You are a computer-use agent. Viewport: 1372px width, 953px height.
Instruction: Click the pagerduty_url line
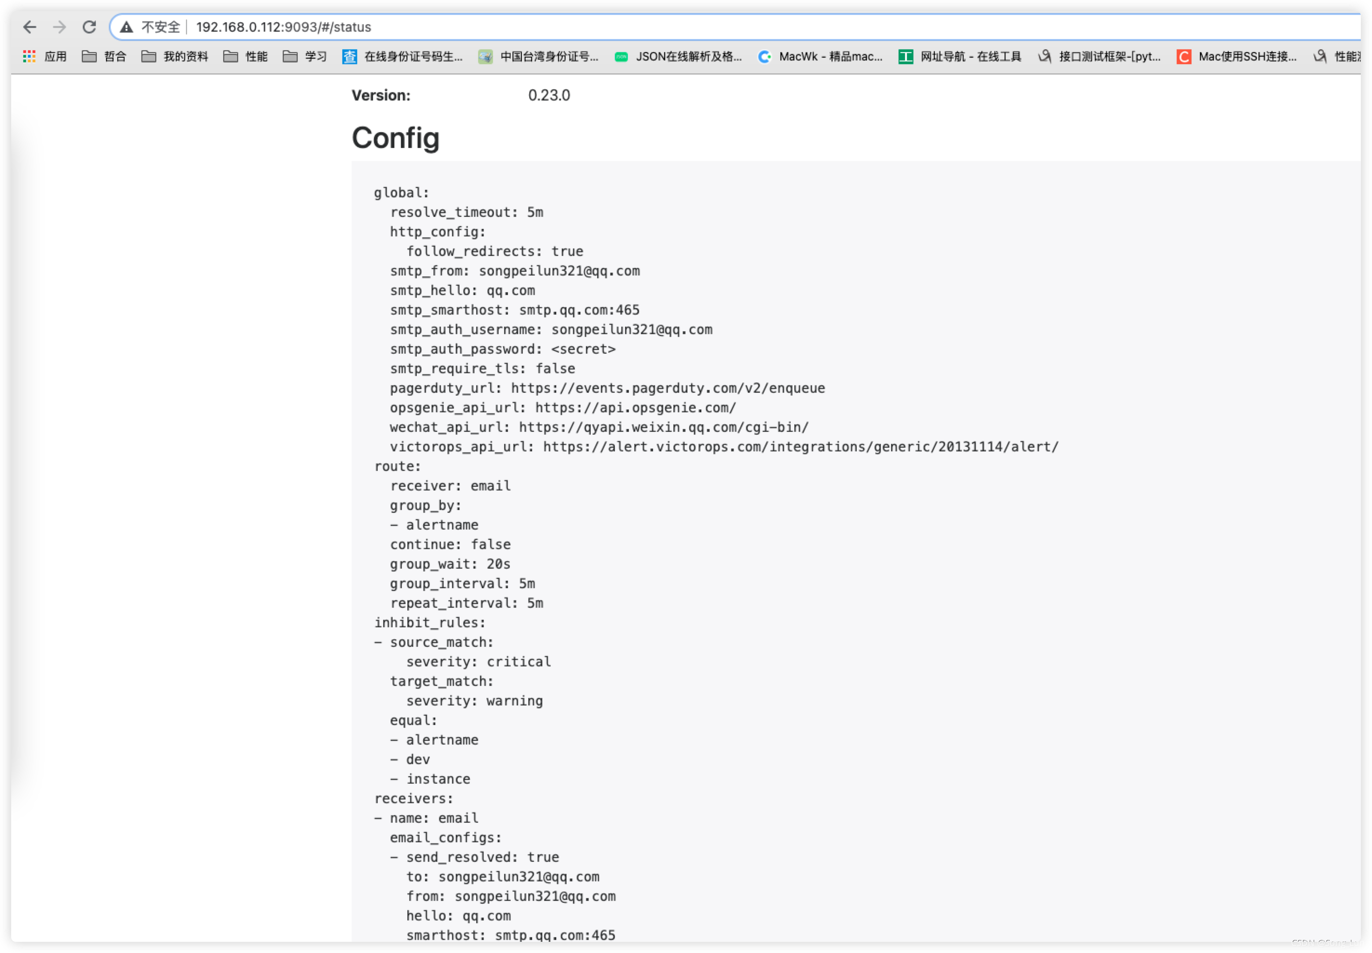coord(607,388)
